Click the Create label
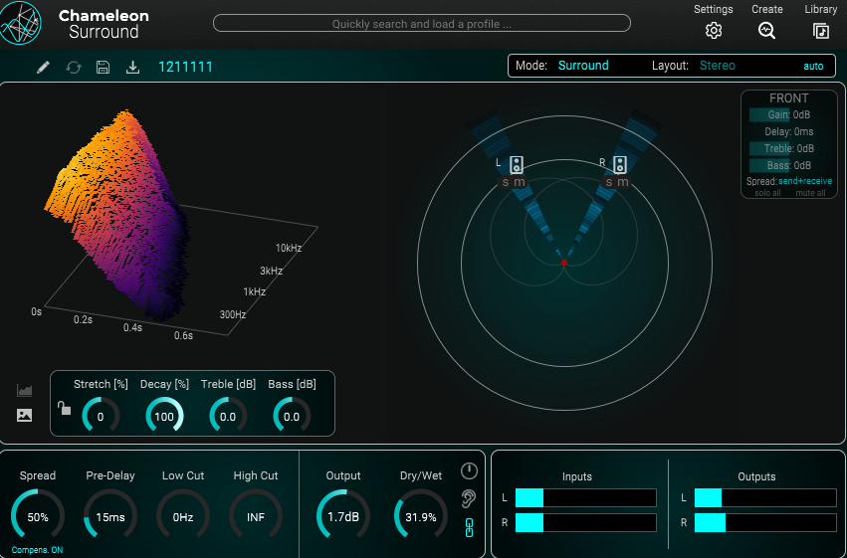Screen dimensions: 847x558 click(767, 9)
